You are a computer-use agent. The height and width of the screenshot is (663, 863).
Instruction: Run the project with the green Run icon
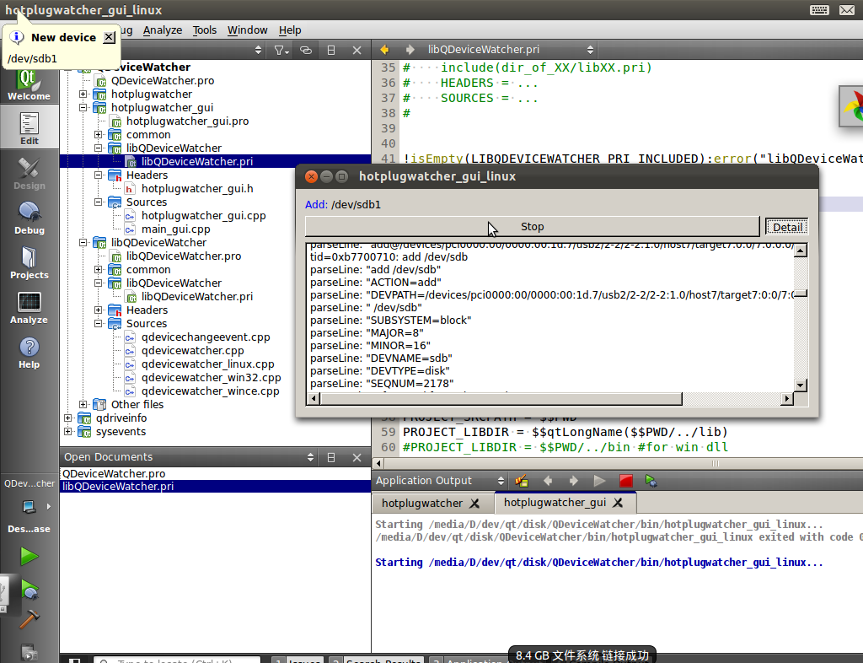(x=29, y=557)
